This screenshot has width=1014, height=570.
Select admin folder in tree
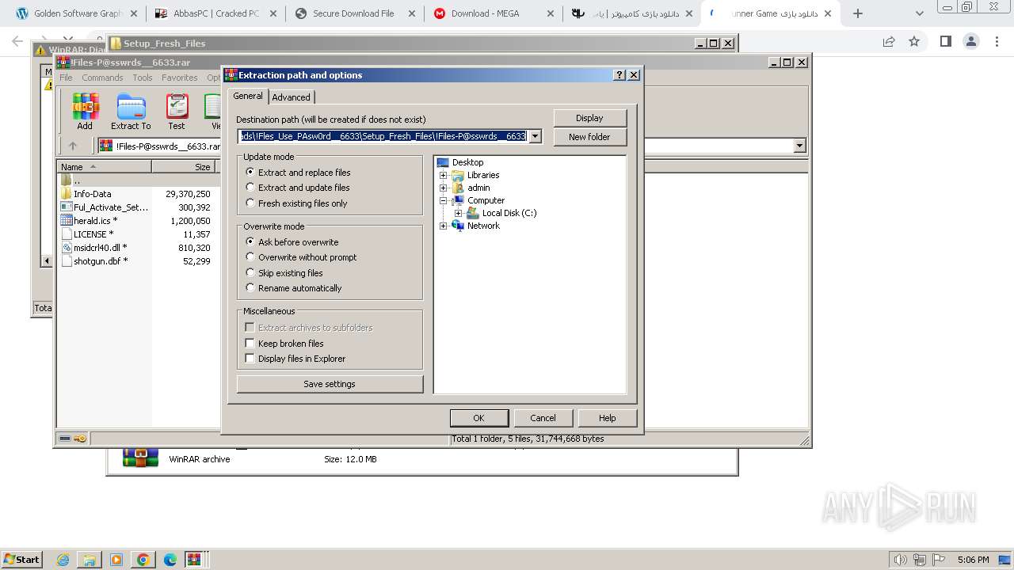(x=478, y=188)
